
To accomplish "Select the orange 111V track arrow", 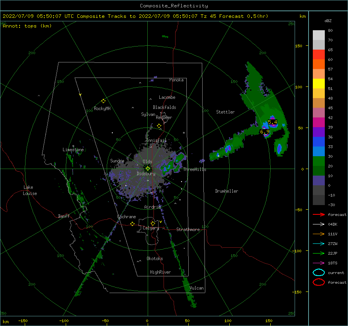I will click(319, 234).
